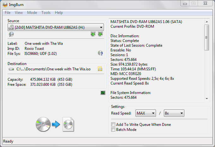Open the View menu
215x147 pixels.
19,13
